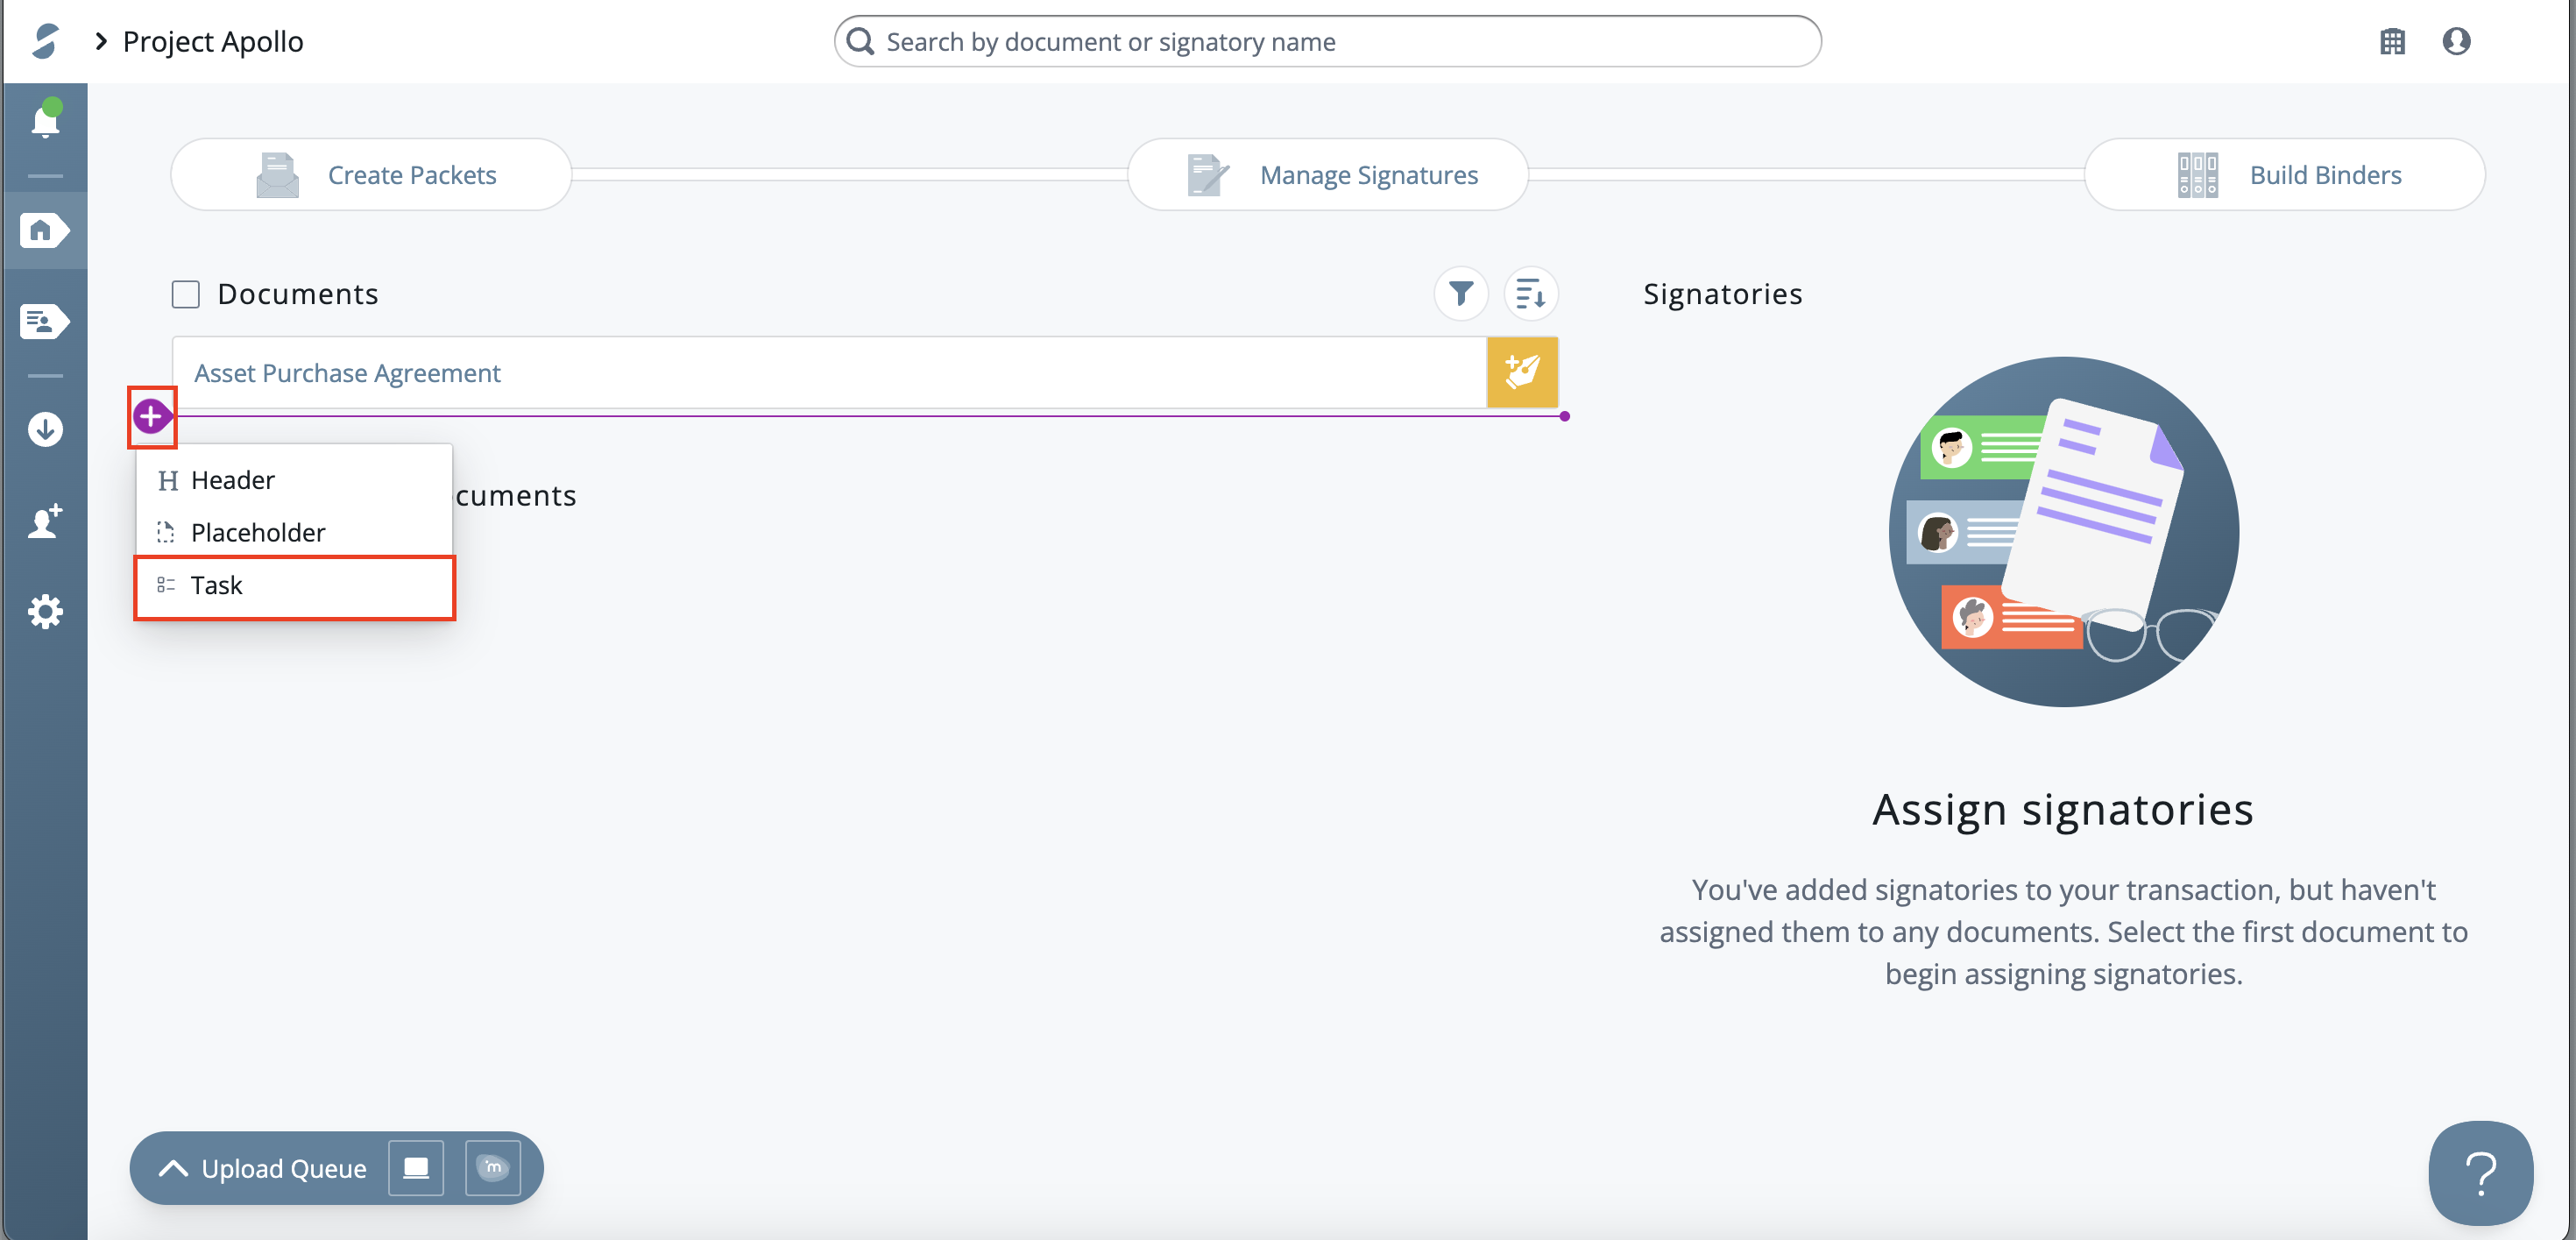Click the purple plus insert button

click(151, 416)
